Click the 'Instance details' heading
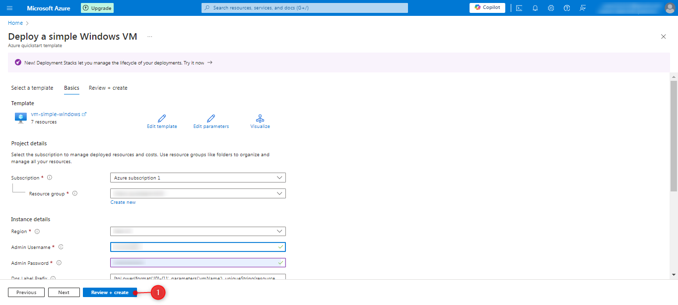 (31, 219)
